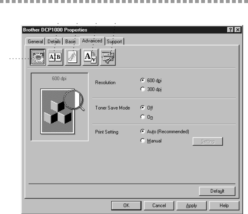Switch to the Support tab
The width and height of the screenshot is (248, 214).
click(114, 41)
